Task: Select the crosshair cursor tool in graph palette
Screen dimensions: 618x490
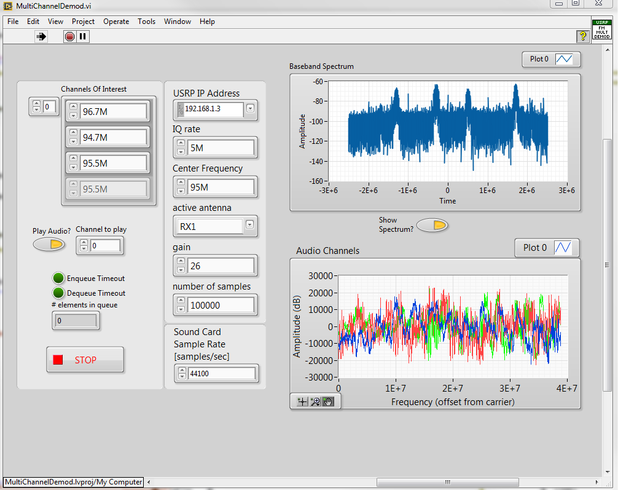Action: click(x=302, y=401)
